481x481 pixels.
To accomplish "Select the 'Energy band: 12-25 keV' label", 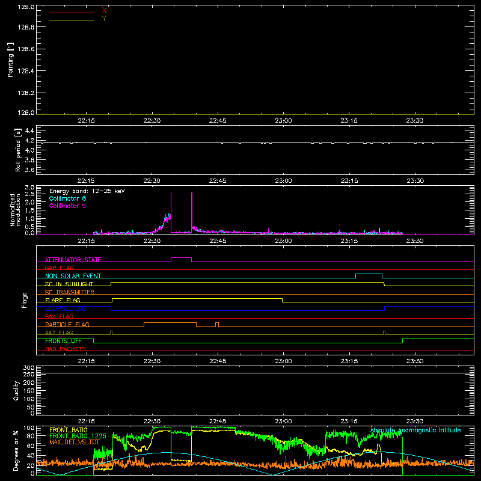I will (87, 191).
